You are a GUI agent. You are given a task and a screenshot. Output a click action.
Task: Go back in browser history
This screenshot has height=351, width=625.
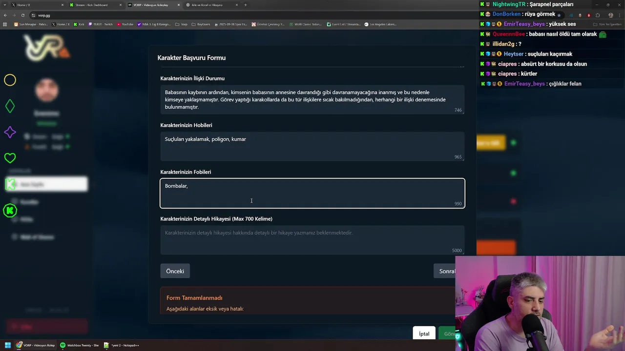click(x=5, y=15)
